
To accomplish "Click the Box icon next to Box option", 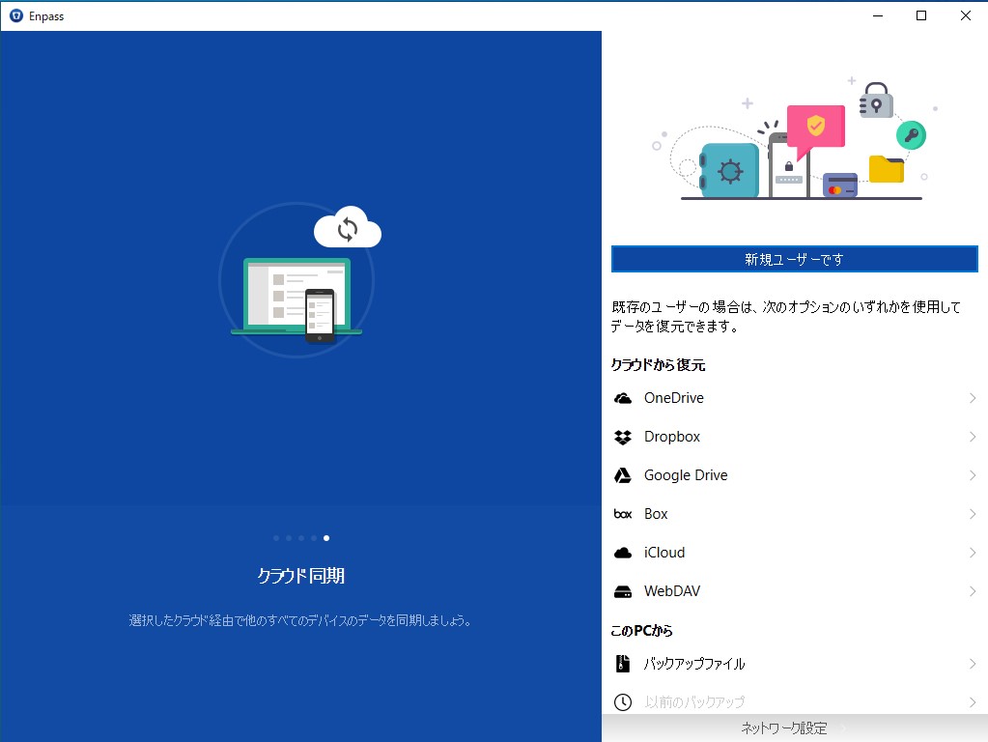I will tap(623, 513).
